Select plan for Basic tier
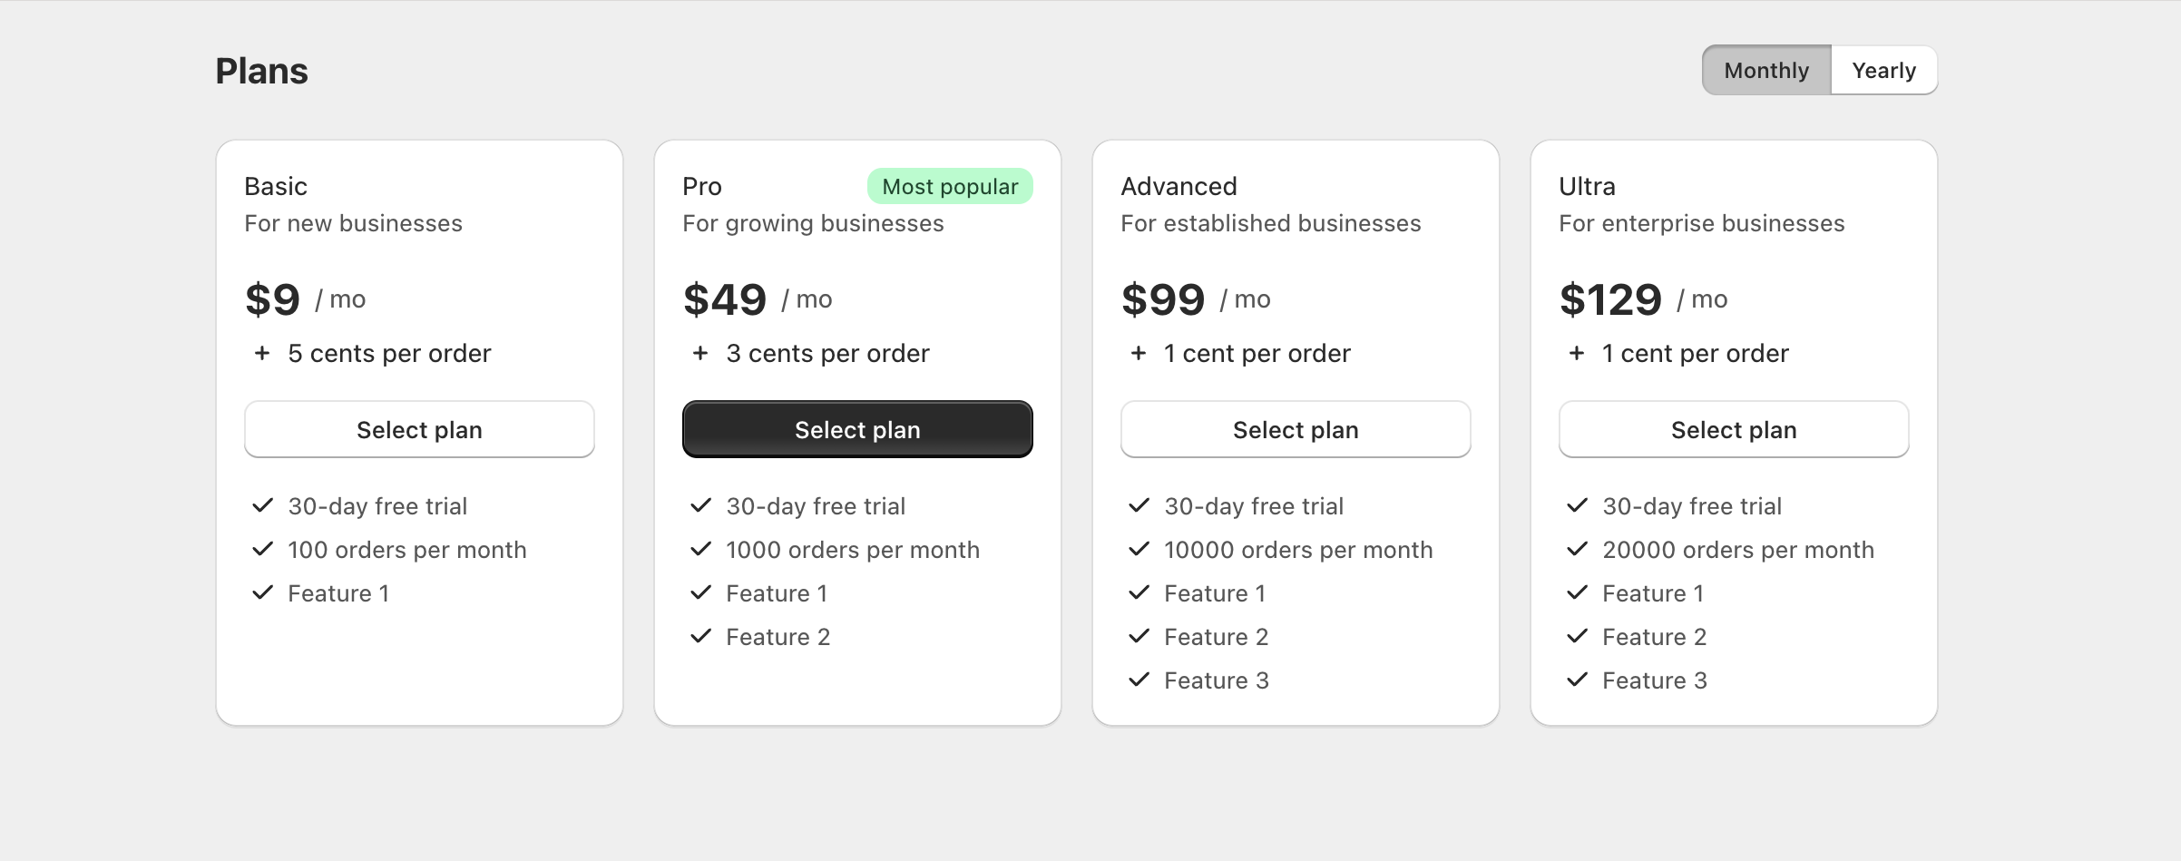 click(x=419, y=429)
